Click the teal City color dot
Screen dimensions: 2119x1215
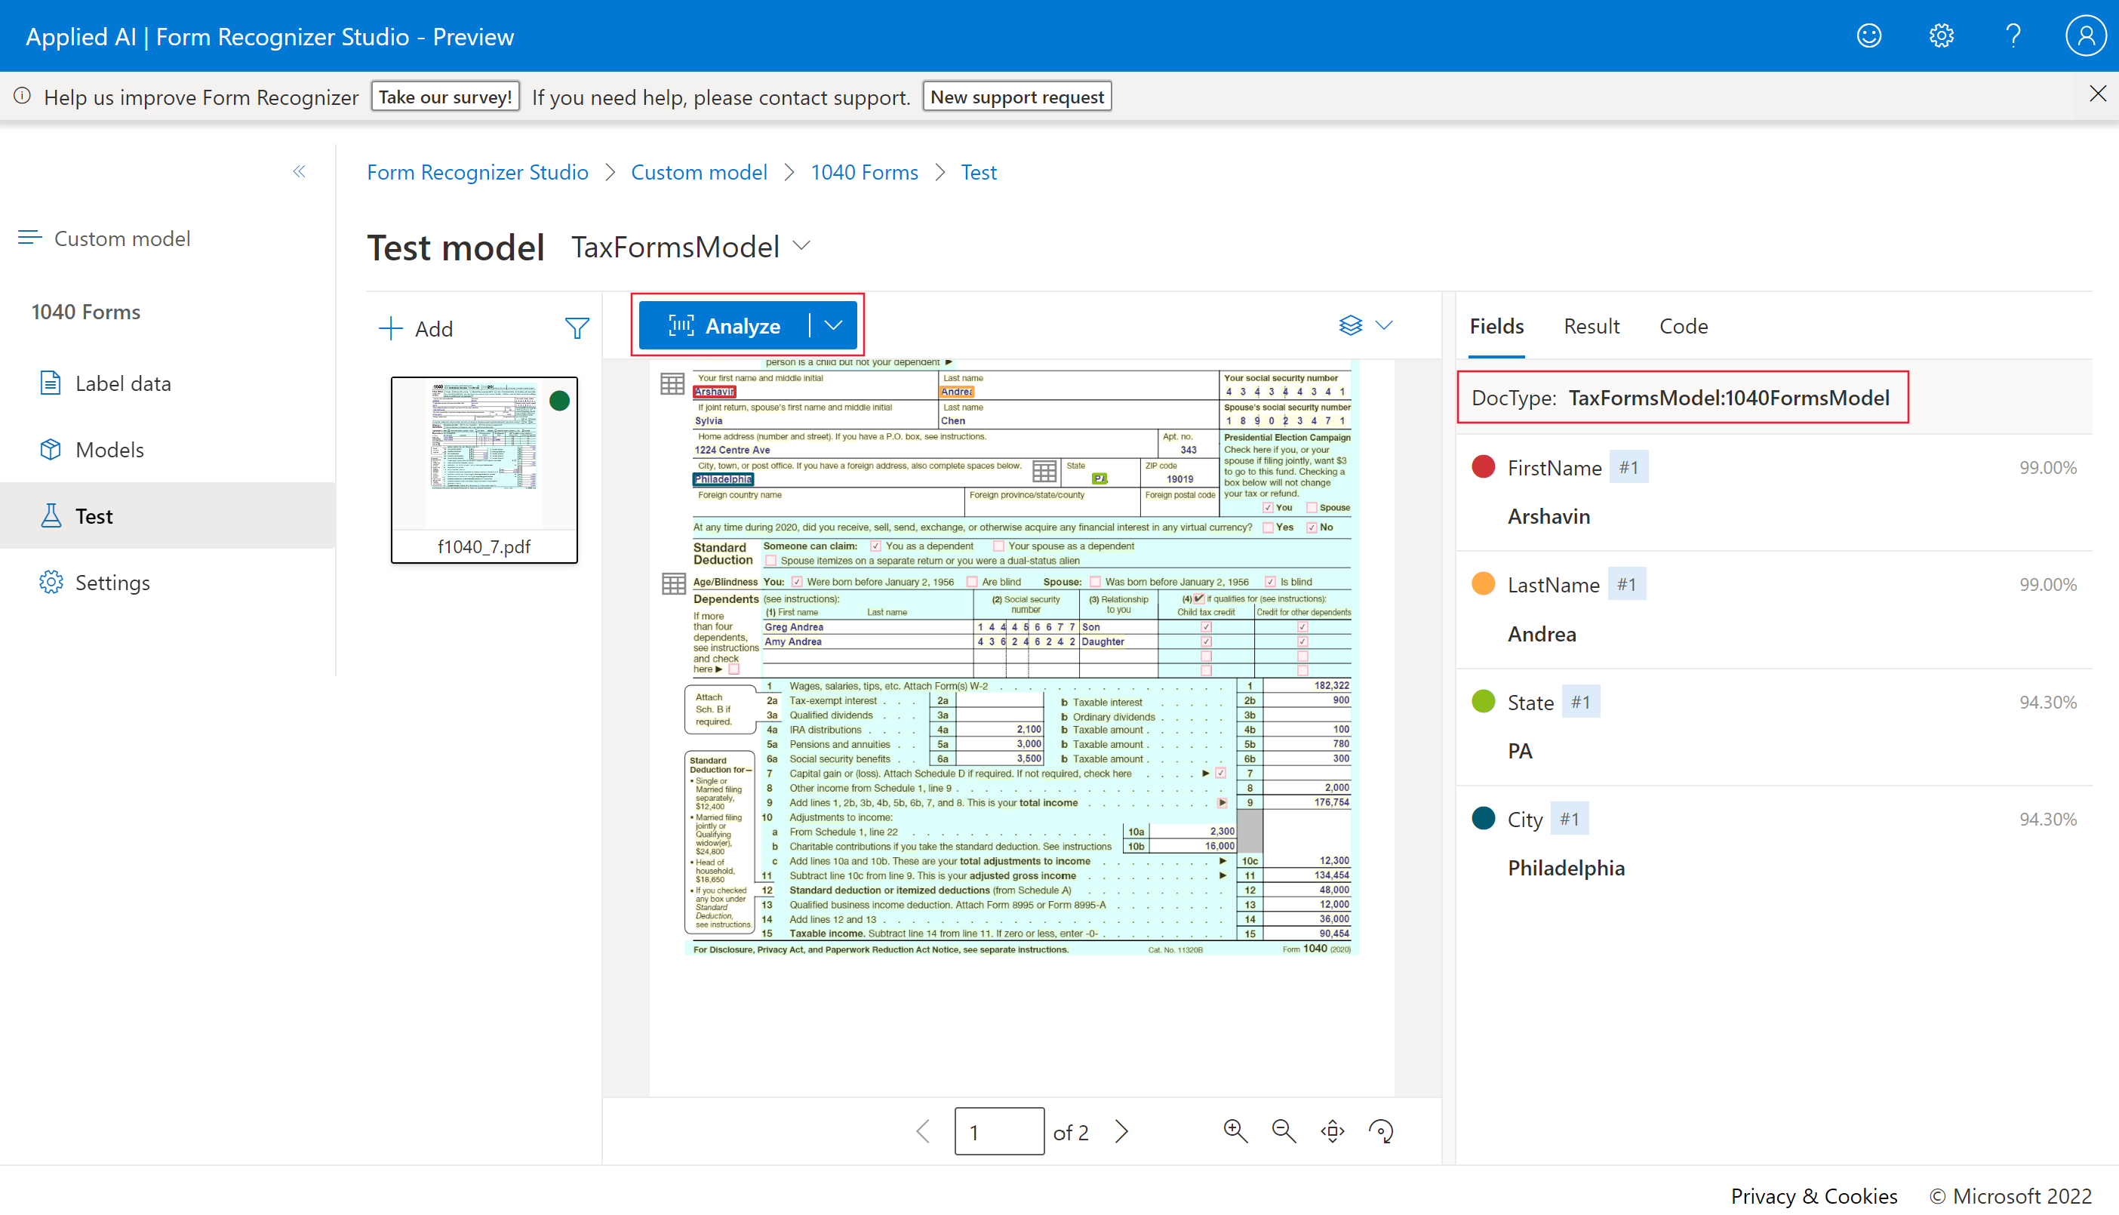tap(1484, 818)
